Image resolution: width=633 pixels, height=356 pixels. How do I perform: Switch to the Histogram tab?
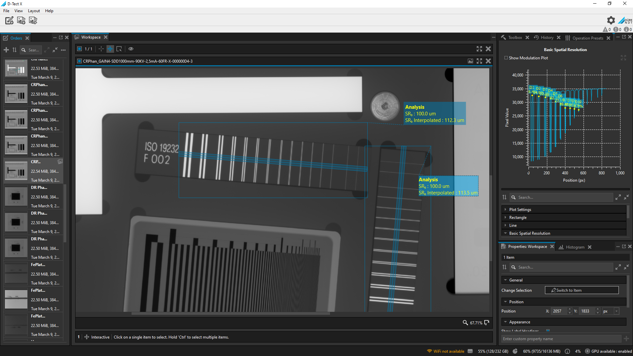pos(575,247)
